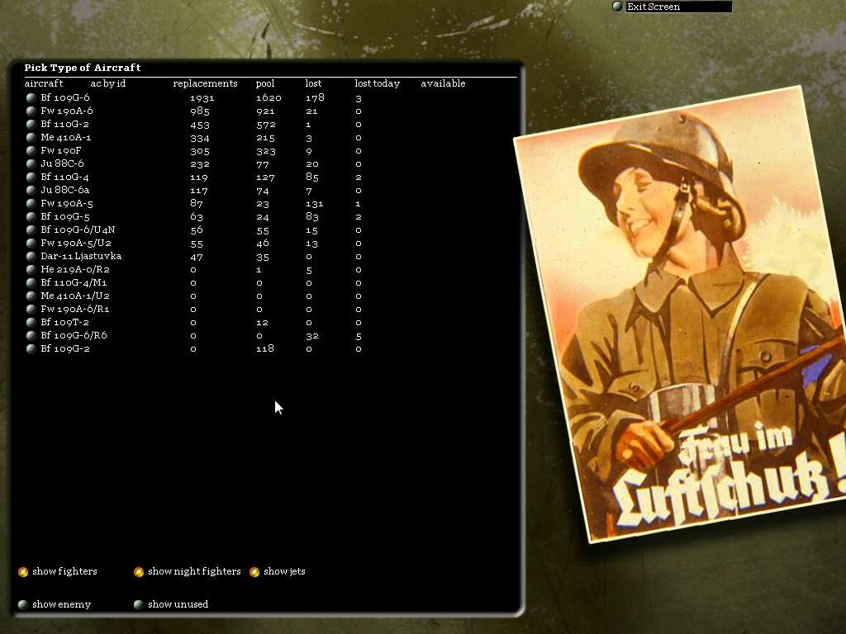Image resolution: width=846 pixels, height=634 pixels.
Task: Click the pool column header
Action: pos(265,83)
